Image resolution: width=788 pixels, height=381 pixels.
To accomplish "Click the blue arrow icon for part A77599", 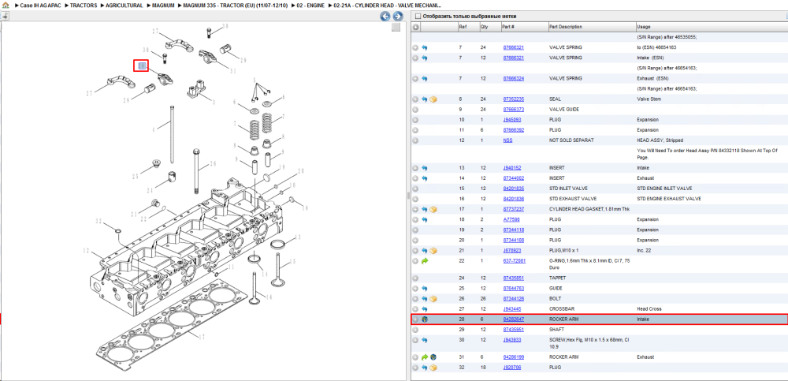I will point(424,220).
